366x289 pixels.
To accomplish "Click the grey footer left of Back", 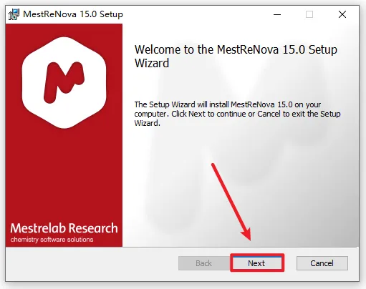I will click(92, 263).
